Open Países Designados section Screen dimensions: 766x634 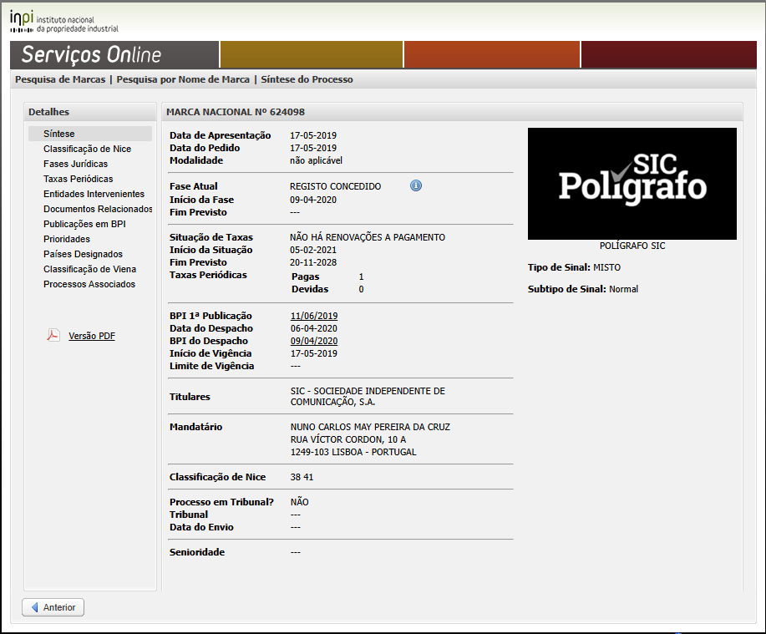83,254
